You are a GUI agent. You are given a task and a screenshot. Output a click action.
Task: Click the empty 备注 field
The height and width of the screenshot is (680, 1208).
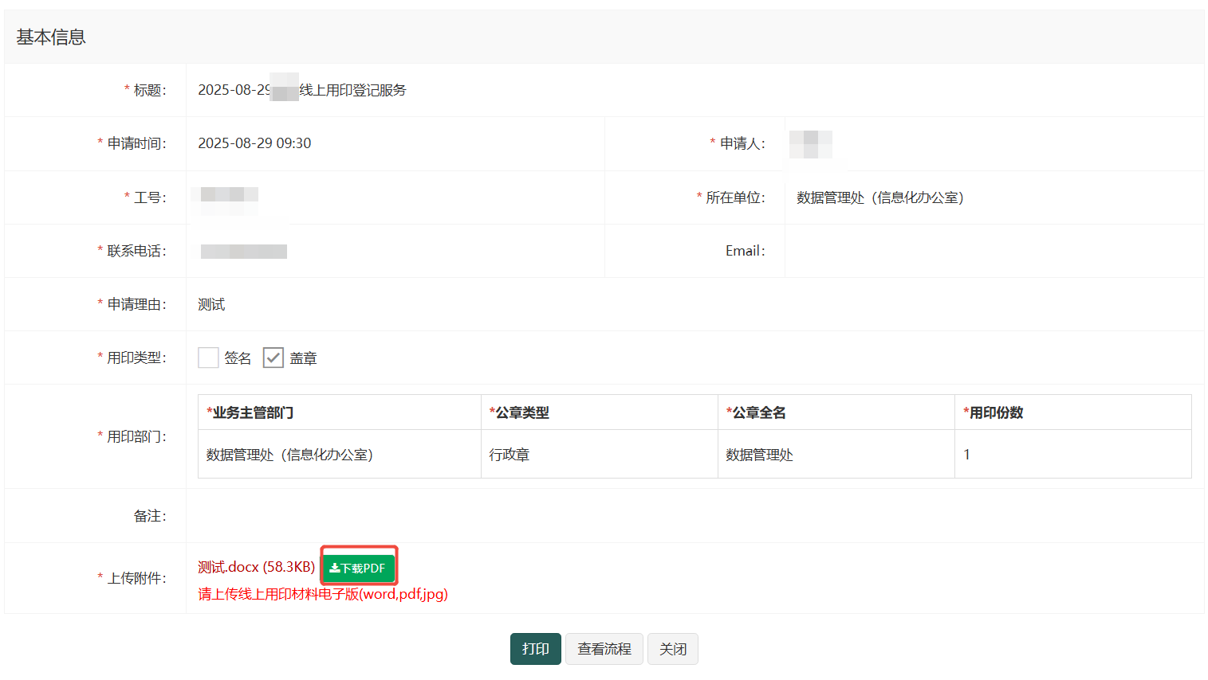click(x=694, y=516)
